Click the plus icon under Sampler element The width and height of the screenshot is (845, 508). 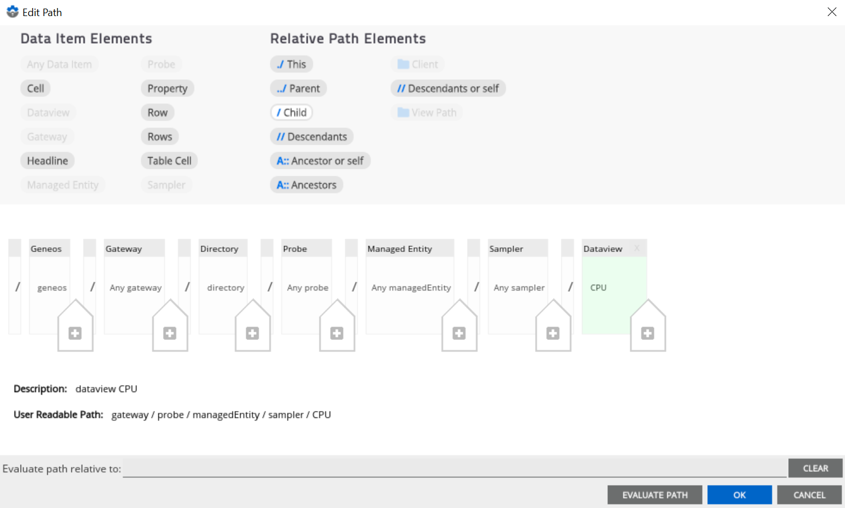coord(553,334)
